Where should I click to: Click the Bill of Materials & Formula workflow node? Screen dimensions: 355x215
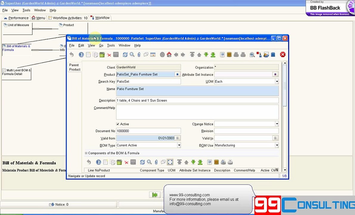tap(16, 50)
